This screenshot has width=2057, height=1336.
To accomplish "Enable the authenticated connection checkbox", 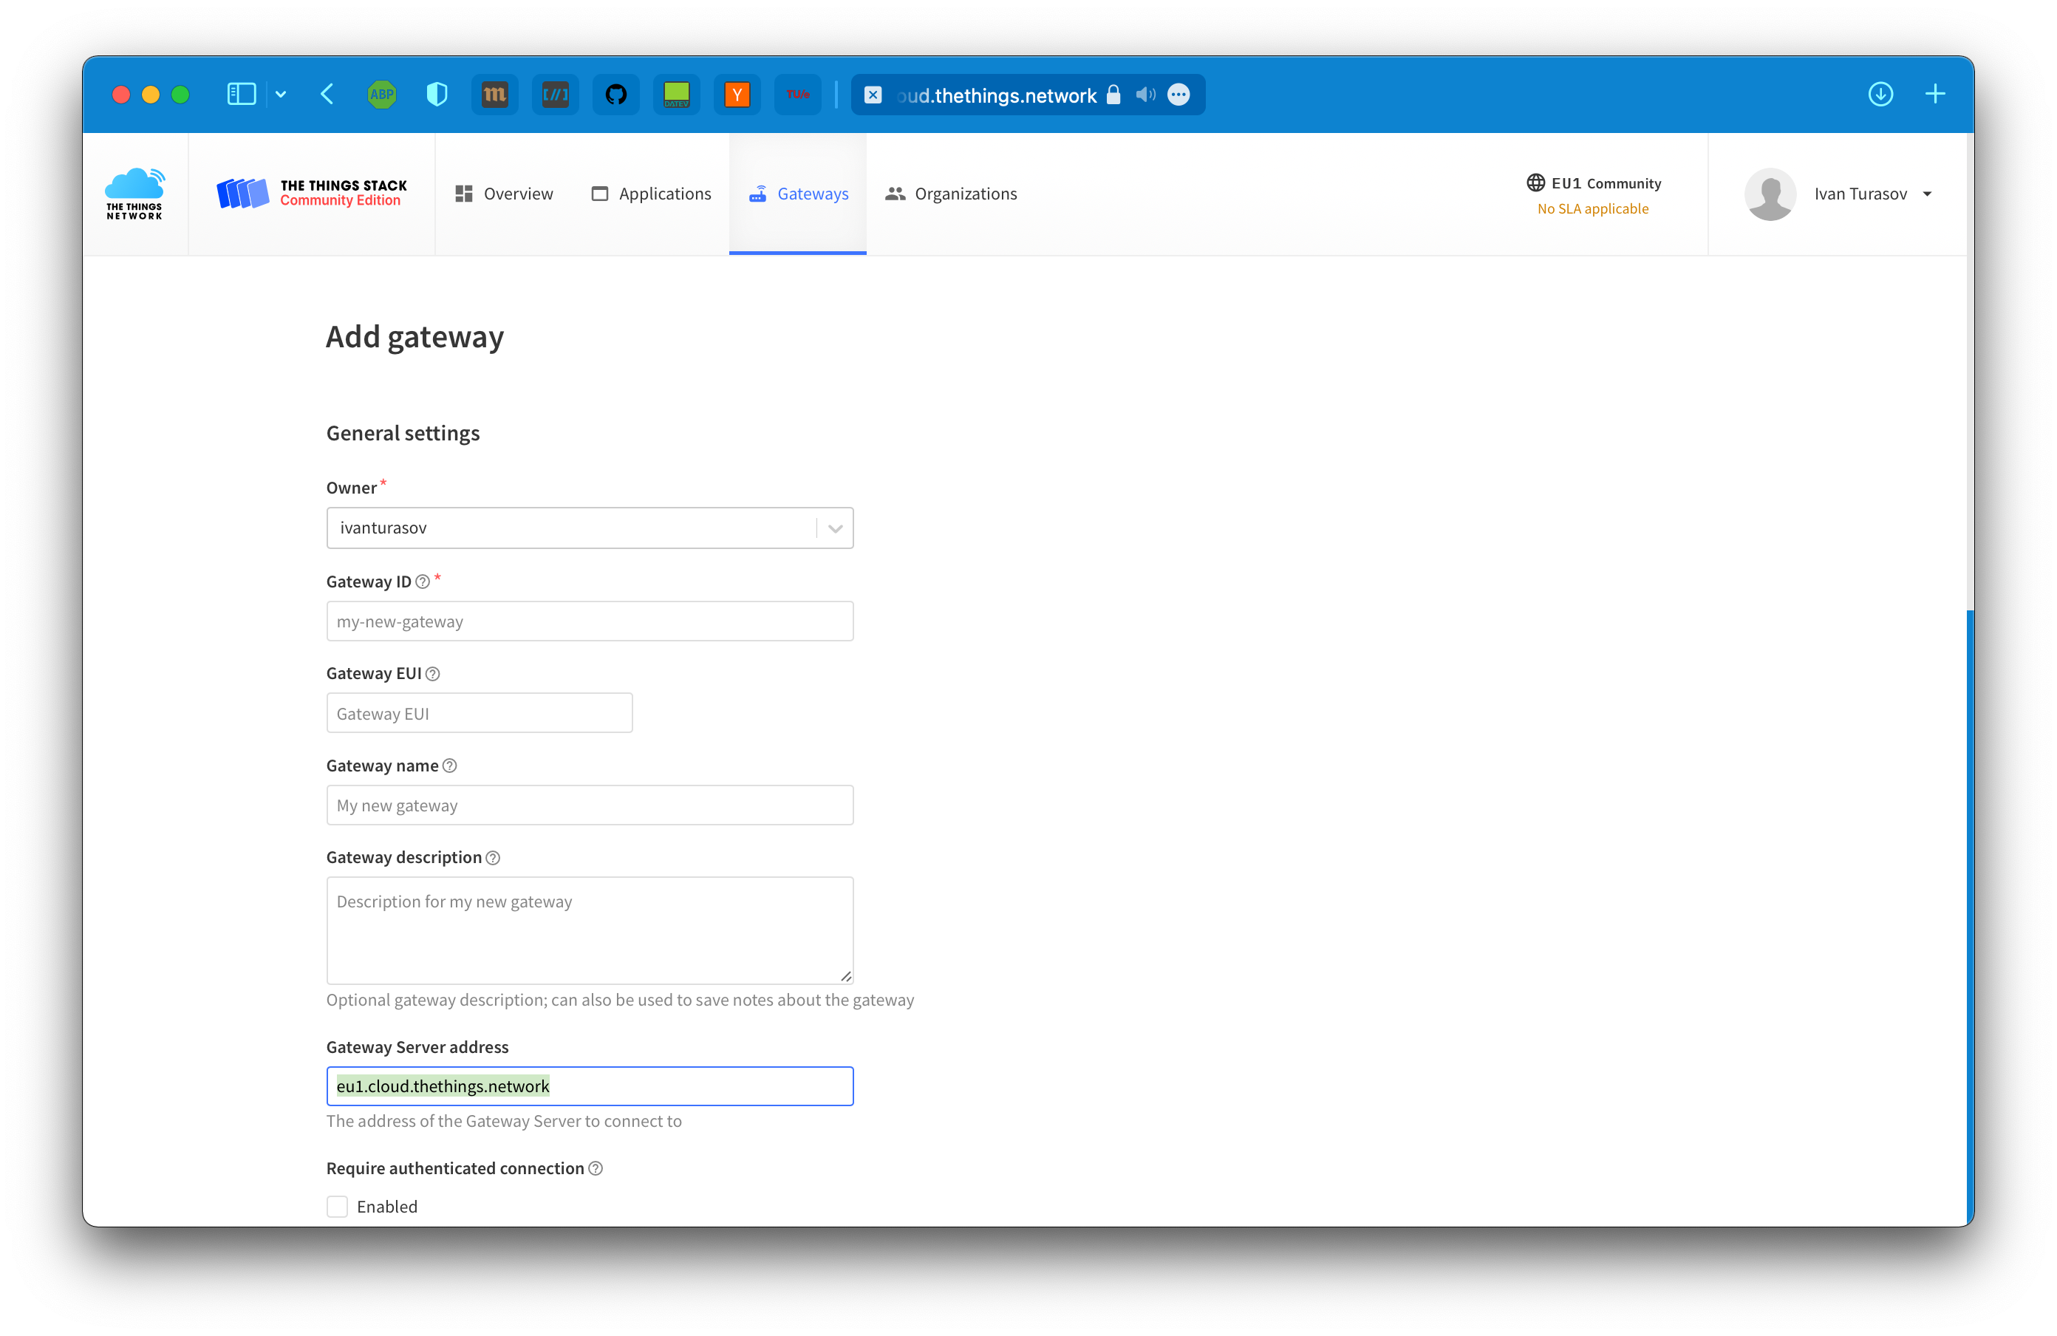I will [337, 1207].
